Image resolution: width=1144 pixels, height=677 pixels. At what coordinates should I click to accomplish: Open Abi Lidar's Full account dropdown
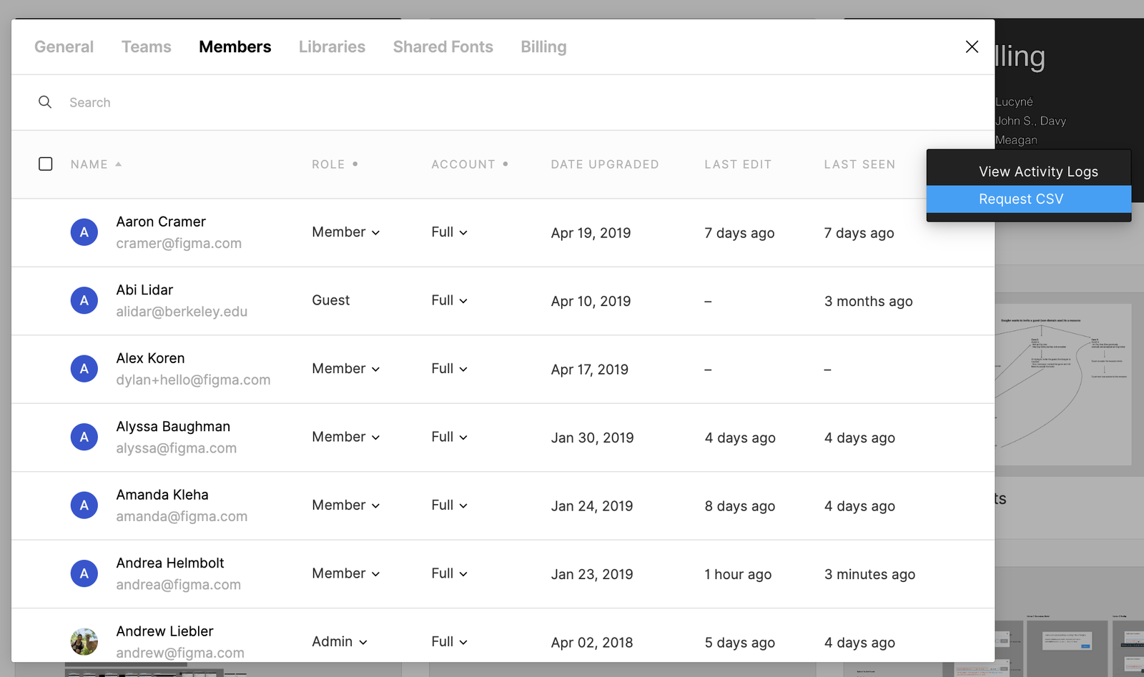450,300
